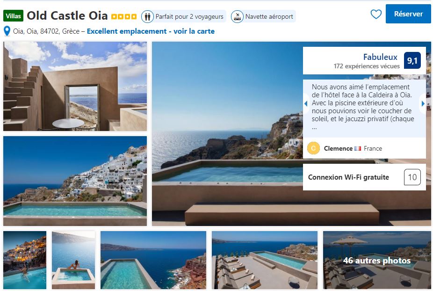Click Clemence's yellow avatar circle
The image size is (433, 291).
pos(313,148)
